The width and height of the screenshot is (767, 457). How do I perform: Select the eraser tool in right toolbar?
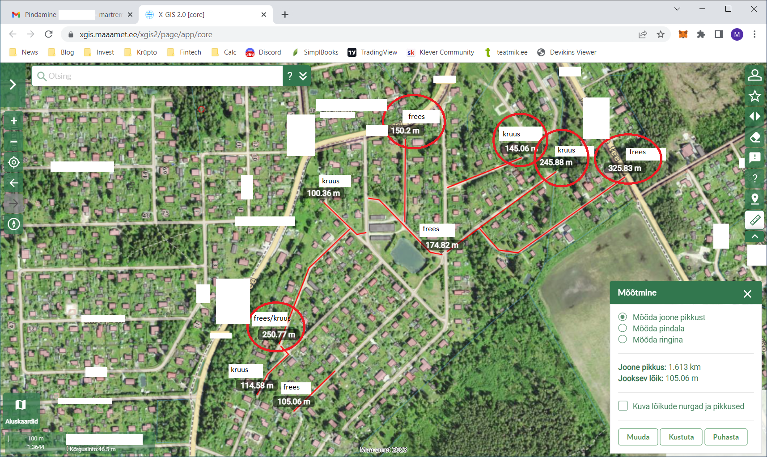tap(755, 137)
